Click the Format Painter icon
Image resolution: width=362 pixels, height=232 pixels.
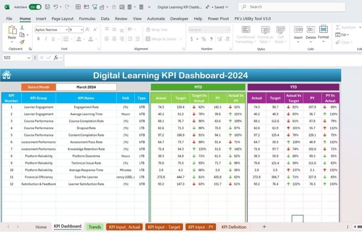click(21, 42)
